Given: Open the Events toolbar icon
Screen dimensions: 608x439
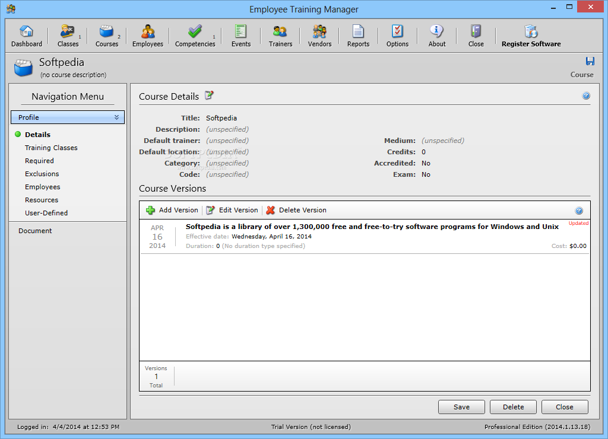Looking at the screenshot, I should 241,31.
